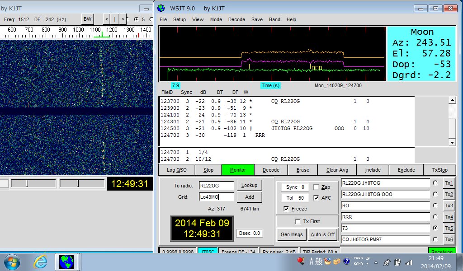Click the WSJT globe icon in the taskbar

66,262
